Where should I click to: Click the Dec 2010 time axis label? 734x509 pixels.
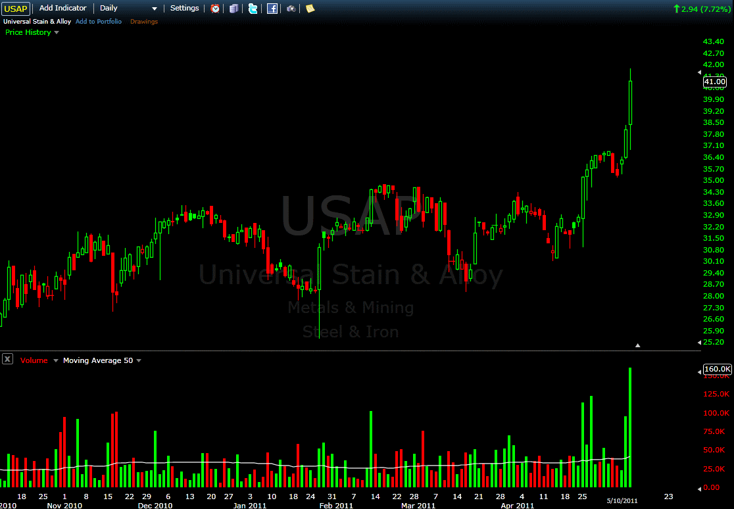pyautogui.click(x=155, y=505)
